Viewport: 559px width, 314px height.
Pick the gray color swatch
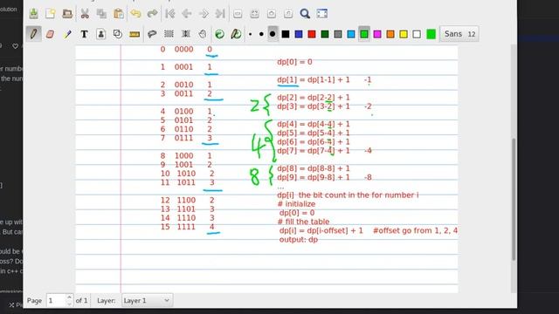click(338, 34)
